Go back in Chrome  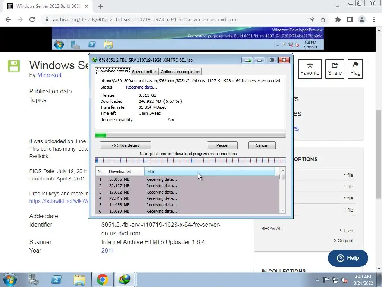[8, 19]
